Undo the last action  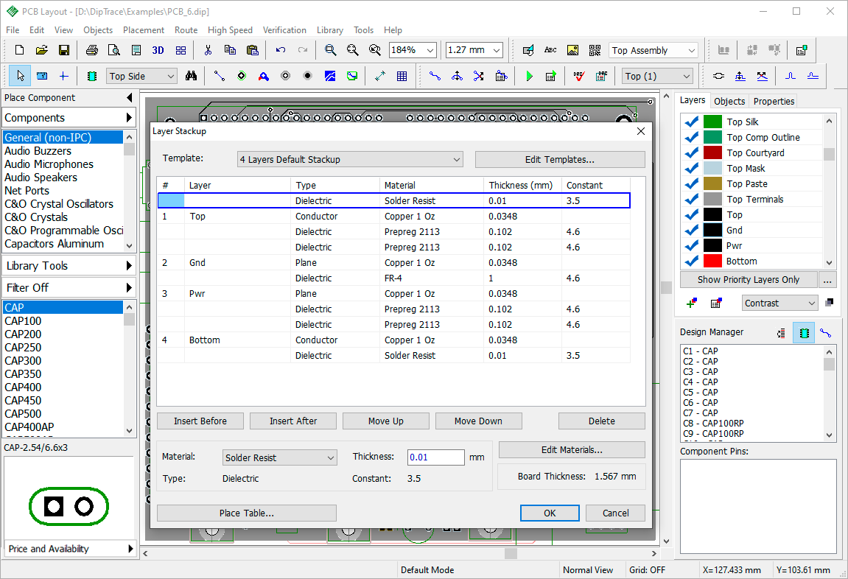[x=280, y=50]
